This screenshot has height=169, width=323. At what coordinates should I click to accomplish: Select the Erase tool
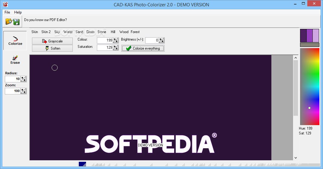click(15, 60)
